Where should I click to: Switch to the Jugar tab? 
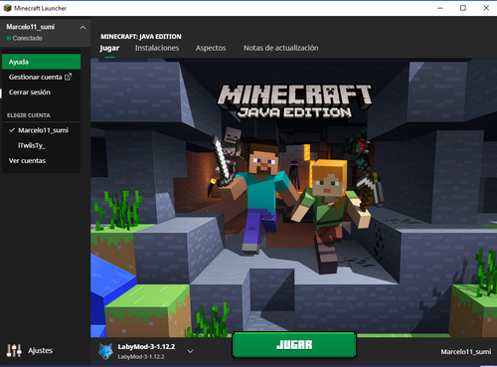click(109, 48)
